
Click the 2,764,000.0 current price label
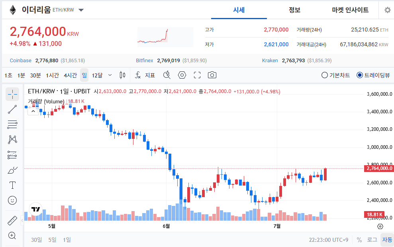(379, 168)
